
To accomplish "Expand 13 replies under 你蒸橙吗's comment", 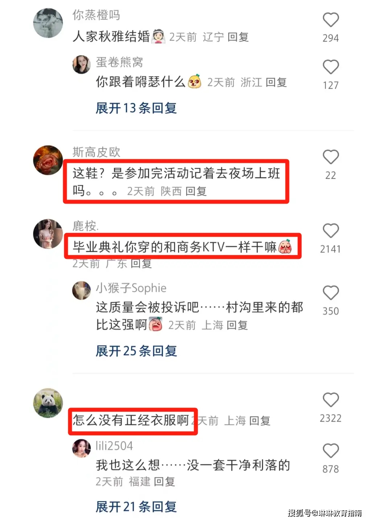I will [136, 108].
